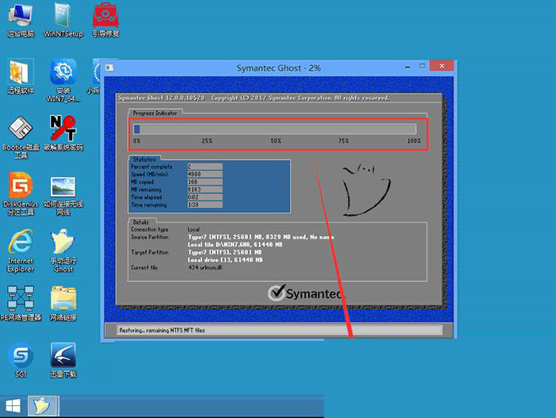Click the Connection type value Local
Viewport: 556px width, 418px height.
click(194, 229)
